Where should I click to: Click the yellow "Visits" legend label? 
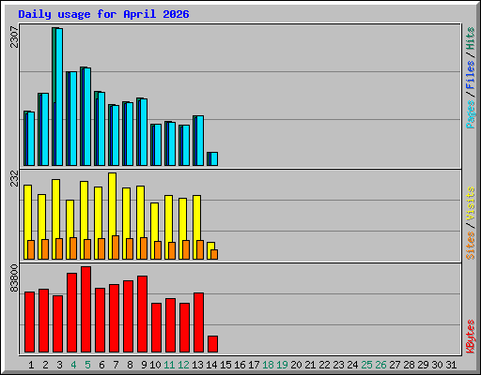(x=470, y=204)
